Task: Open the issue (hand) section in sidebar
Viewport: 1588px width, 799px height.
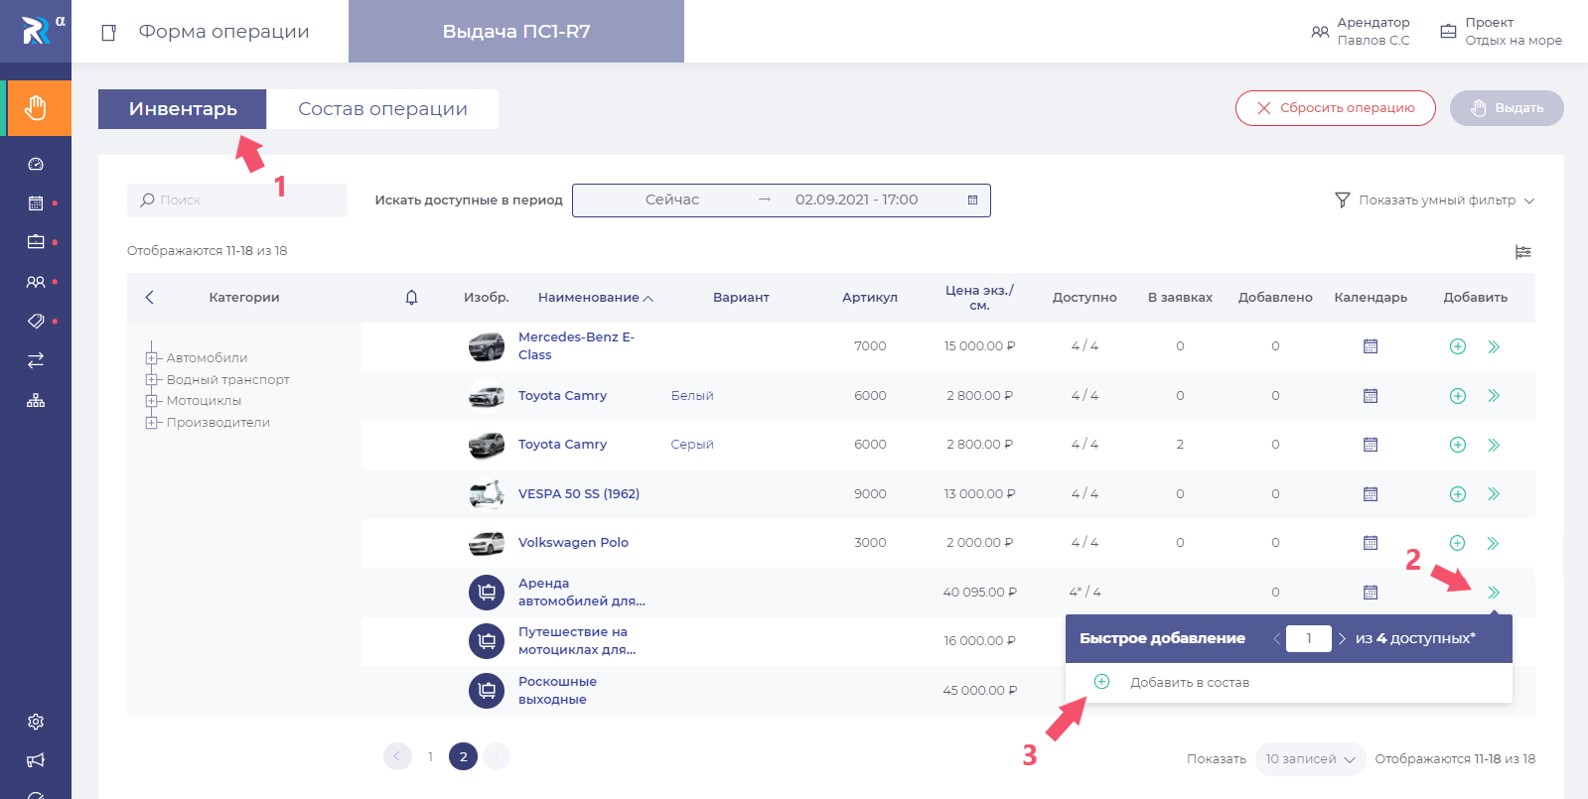Action: point(36,108)
